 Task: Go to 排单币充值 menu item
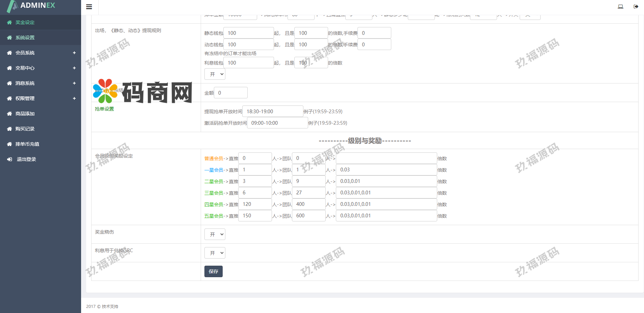pos(27,144)
